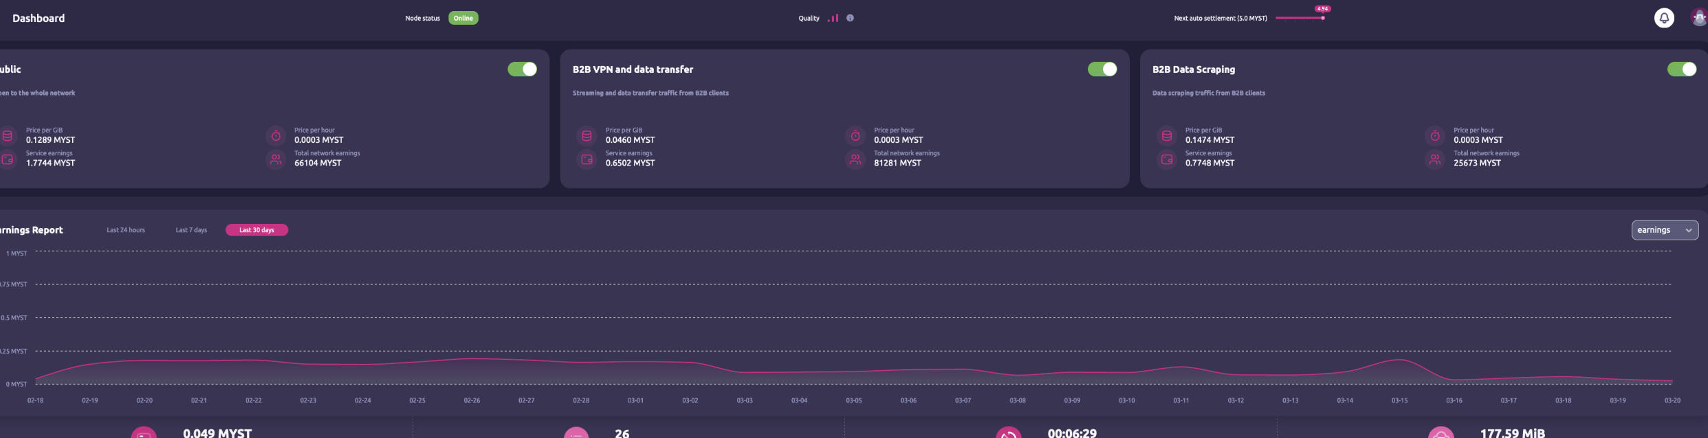Click the 1.7744 MYST service earnings
The width and height of the screenshot is (1708, 438).
point(50,163)
